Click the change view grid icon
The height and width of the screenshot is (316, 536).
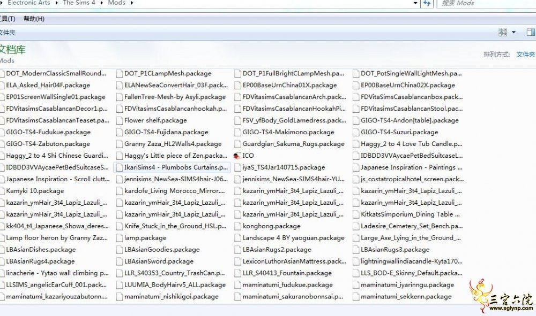(503, 32)
